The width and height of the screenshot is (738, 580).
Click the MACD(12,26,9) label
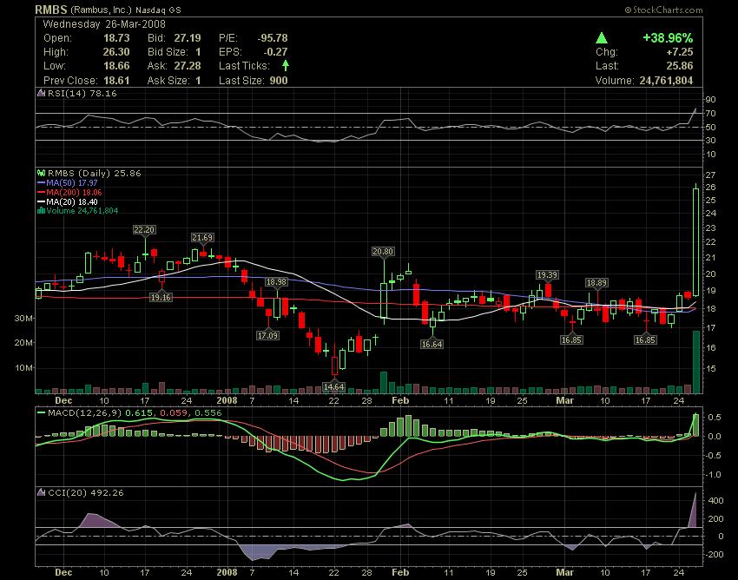pyautogui.click(x=85, y=413)
